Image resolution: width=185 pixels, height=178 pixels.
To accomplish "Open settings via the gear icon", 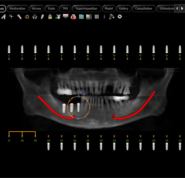I will click(120, 16).
